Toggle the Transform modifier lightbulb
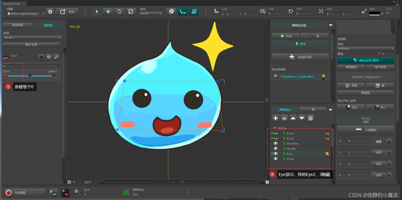The height and width of the screenshot is (200, 402). point(324,76)
